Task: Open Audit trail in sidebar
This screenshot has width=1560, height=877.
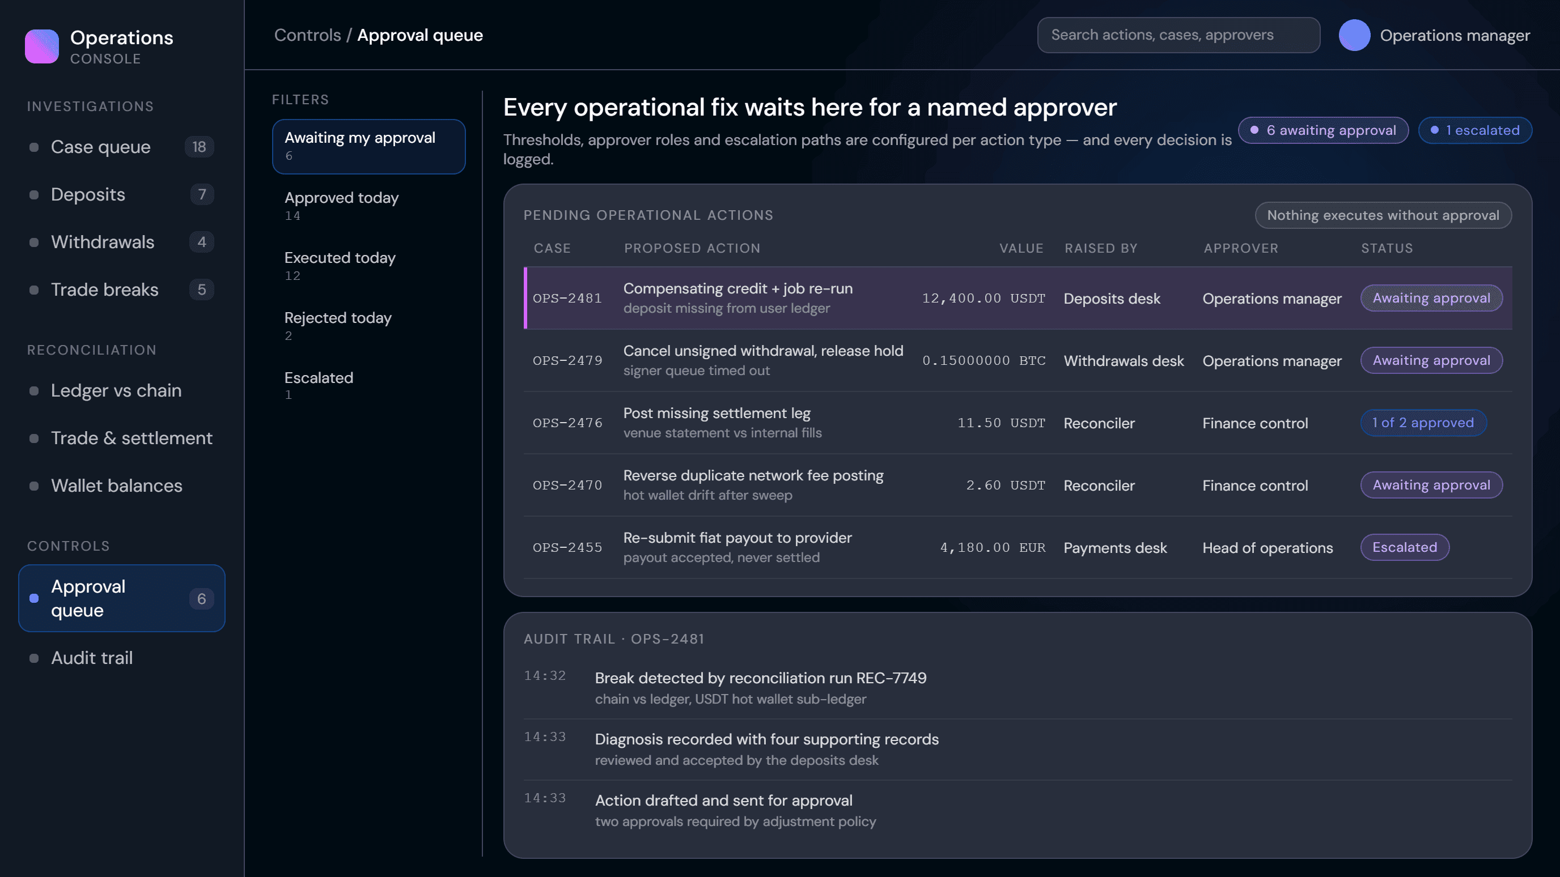Action: [122, 658]
